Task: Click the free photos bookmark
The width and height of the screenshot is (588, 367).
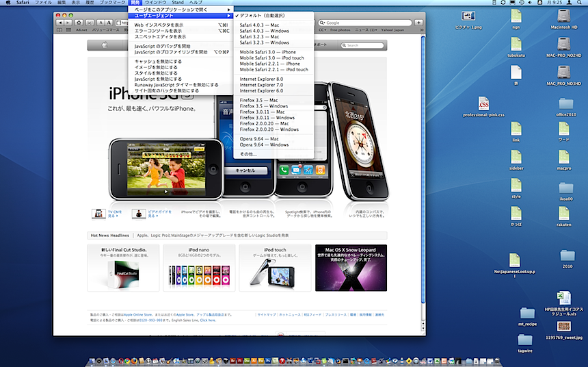Action: (340, 29)
